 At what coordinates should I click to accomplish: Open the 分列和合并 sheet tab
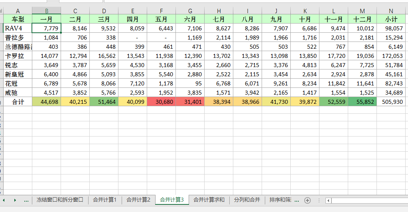click(247, 200)
